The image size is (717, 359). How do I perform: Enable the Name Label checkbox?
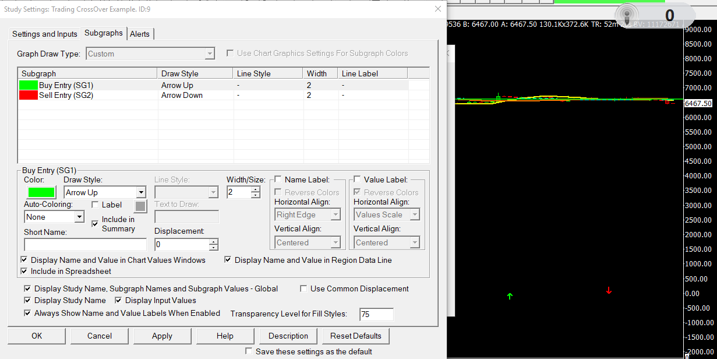tap(278, 180)
